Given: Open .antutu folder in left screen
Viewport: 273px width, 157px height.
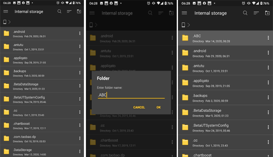Looking at the screenshot, I should [42, 47].
